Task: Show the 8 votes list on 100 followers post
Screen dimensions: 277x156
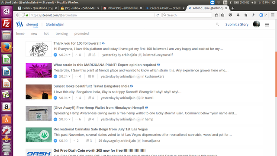Action: click(x=78, y=55)
